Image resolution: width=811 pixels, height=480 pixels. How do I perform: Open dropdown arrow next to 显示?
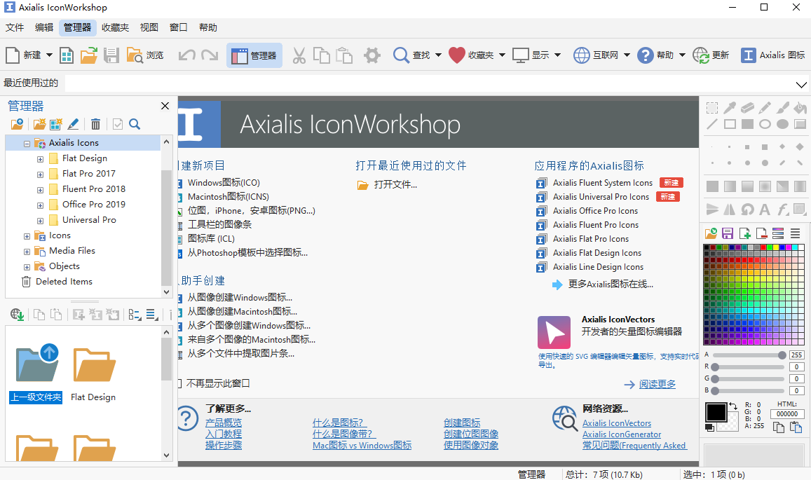pyautogui.click(x=557, y=55)
